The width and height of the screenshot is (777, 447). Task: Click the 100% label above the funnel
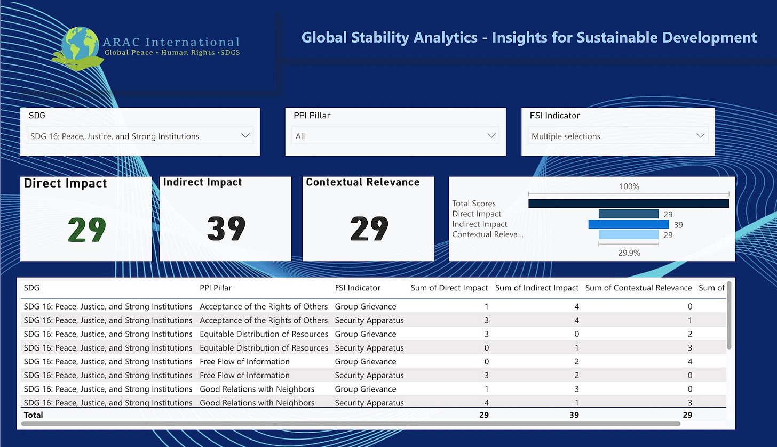(x=629, y=186)
